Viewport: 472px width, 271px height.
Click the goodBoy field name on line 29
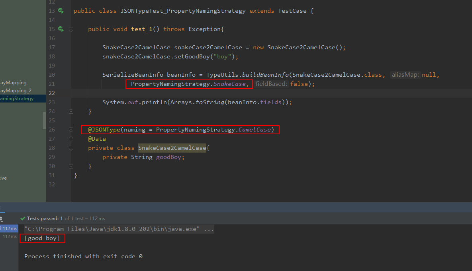(x=168, y=157)
